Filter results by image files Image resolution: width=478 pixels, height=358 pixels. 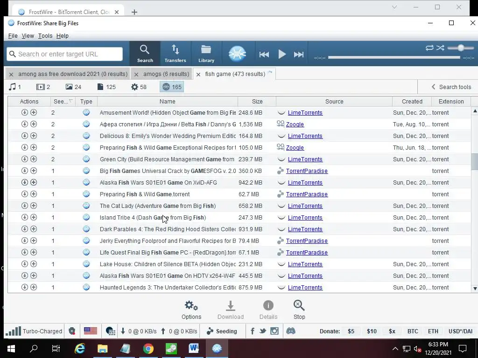pyautogui.click(x=73, y=87)
